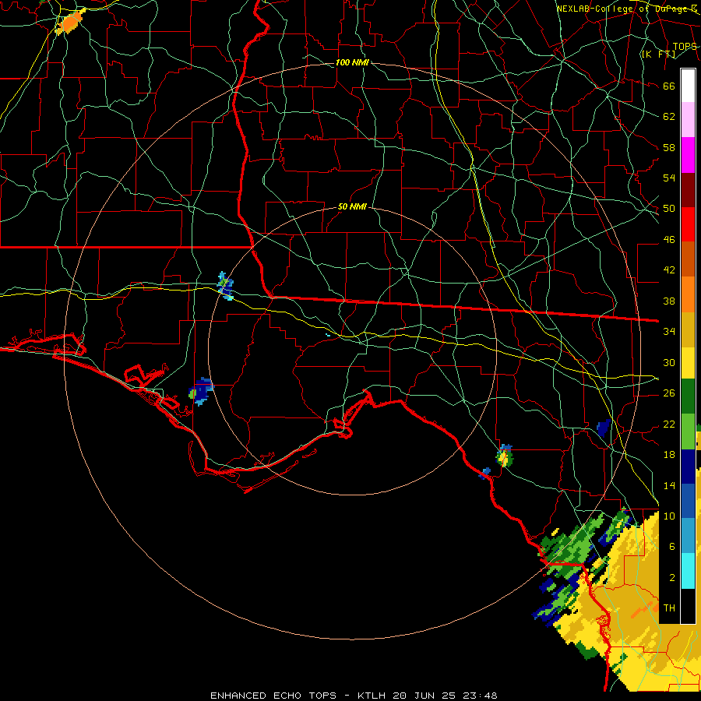
Task: Click the light blue legend swatch
Action: [688, 536]
